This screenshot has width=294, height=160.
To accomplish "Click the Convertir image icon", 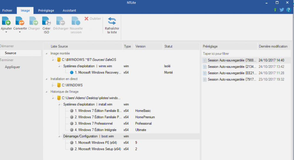I will [20, 21].
